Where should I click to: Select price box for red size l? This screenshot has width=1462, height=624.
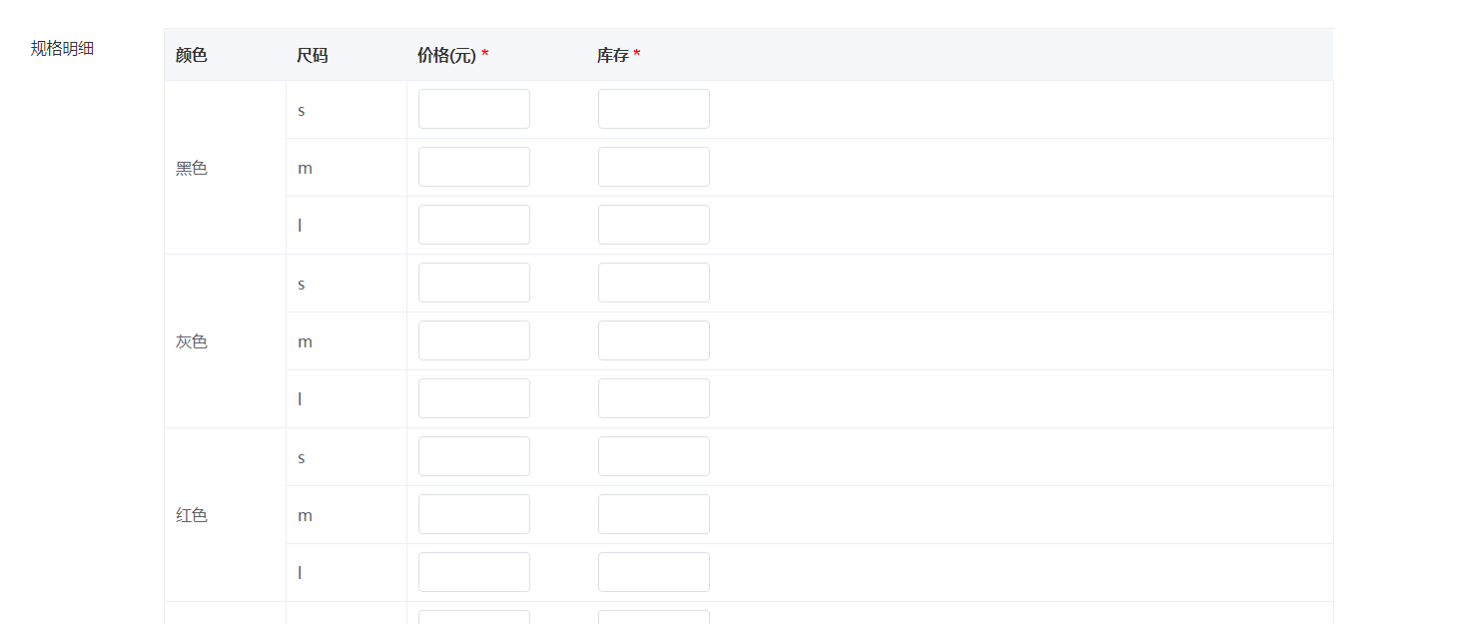pos(474,572)
